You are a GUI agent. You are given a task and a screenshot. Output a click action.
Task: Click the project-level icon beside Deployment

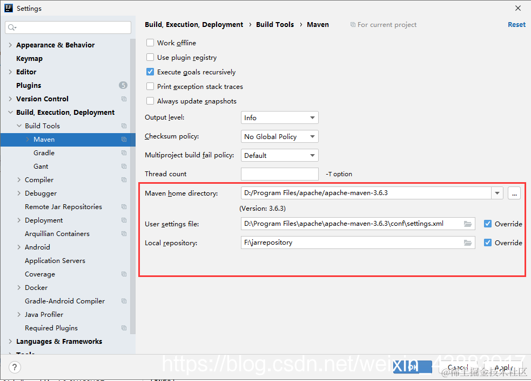(124, 220)
